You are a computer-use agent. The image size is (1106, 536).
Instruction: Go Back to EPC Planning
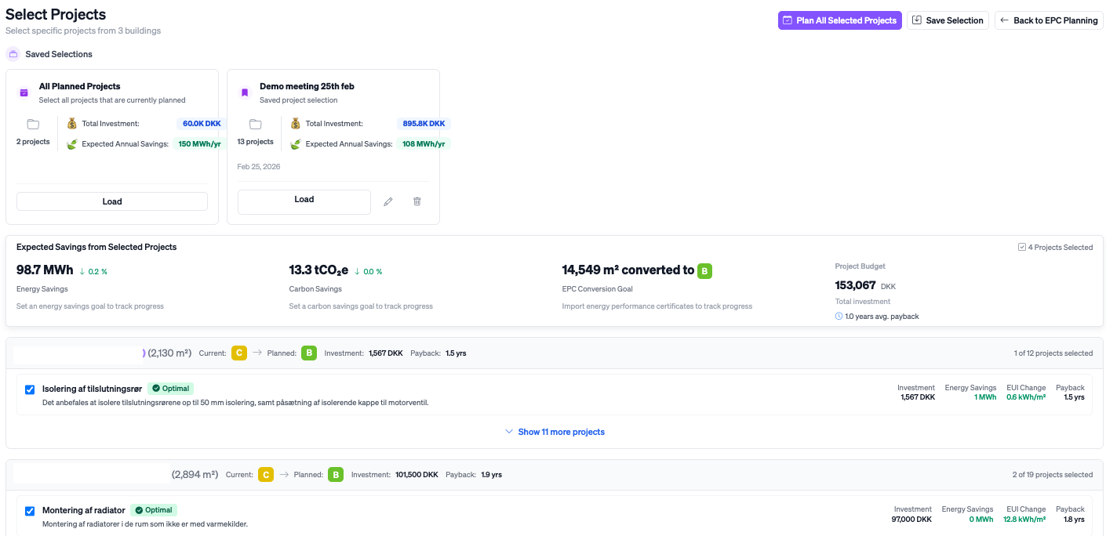coord(1049,20)
